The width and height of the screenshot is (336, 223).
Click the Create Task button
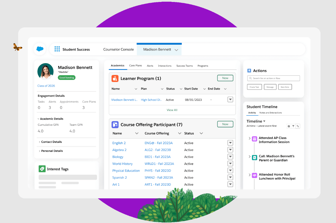point(254,87)
